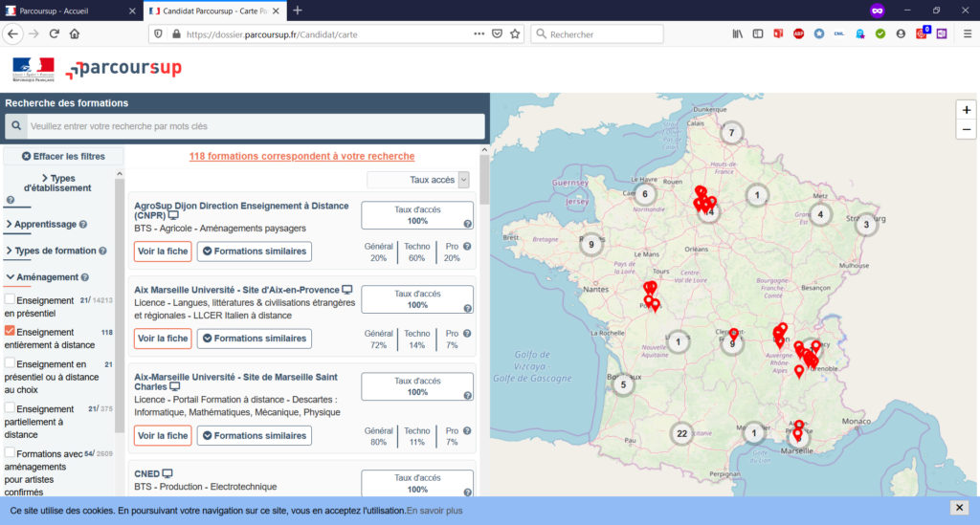Collapse the Aménagement filter
The width and height of the screenshot is (980, 525).
pyautogui.click(x=42, y=277)
